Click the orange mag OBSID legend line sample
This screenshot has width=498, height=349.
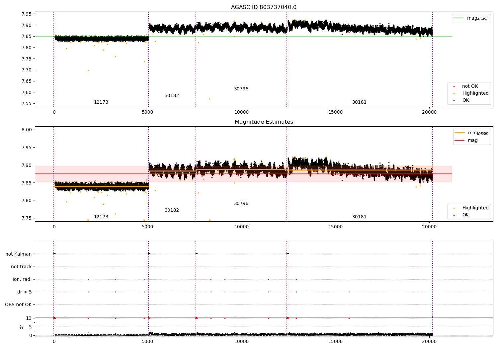coord(460,133)
